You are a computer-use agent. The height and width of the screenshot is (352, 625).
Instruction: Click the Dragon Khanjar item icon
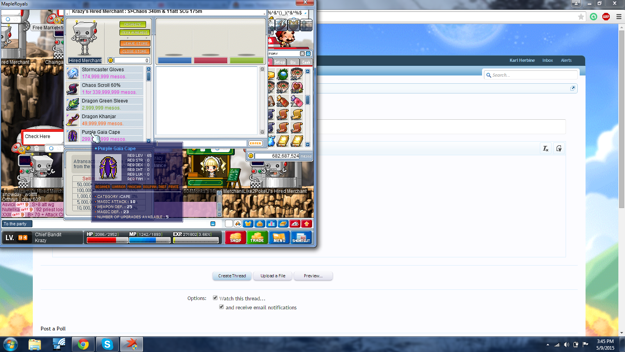pyautogui.click(x=73, y=120)
